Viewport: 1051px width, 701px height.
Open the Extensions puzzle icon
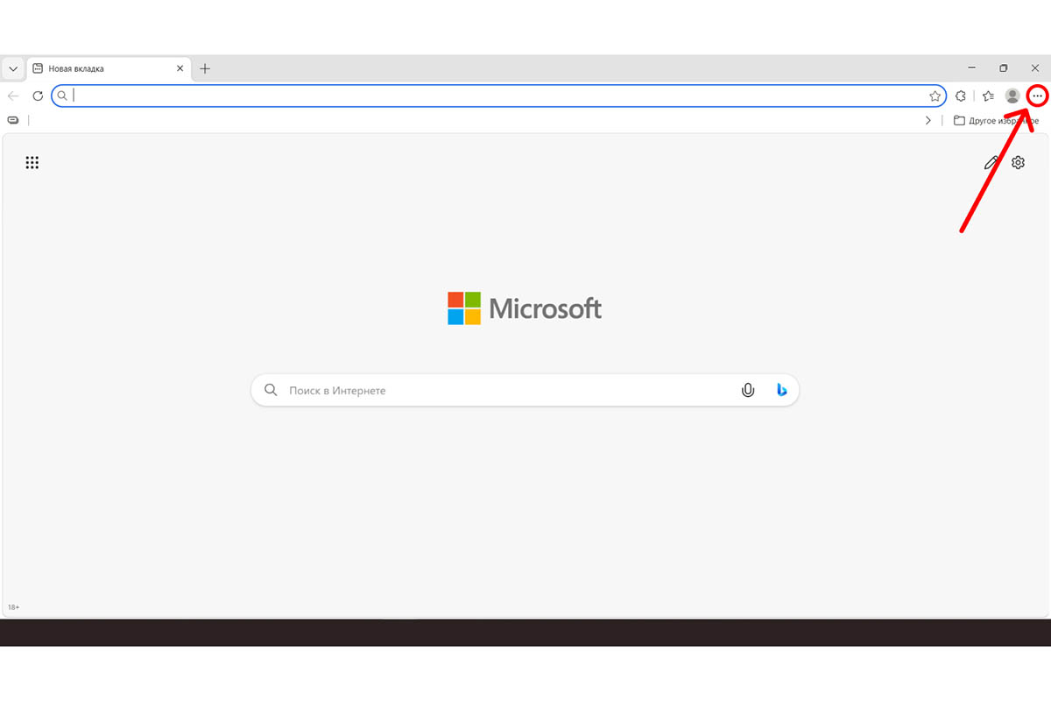coord(961,96)
